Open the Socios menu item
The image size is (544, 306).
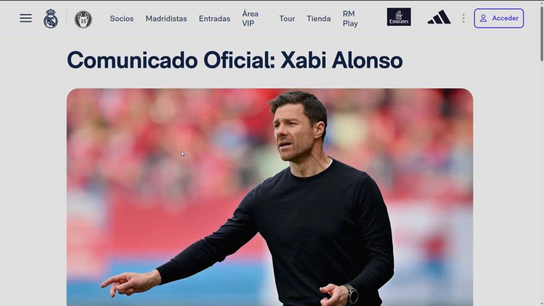click(x=122, y=19)
